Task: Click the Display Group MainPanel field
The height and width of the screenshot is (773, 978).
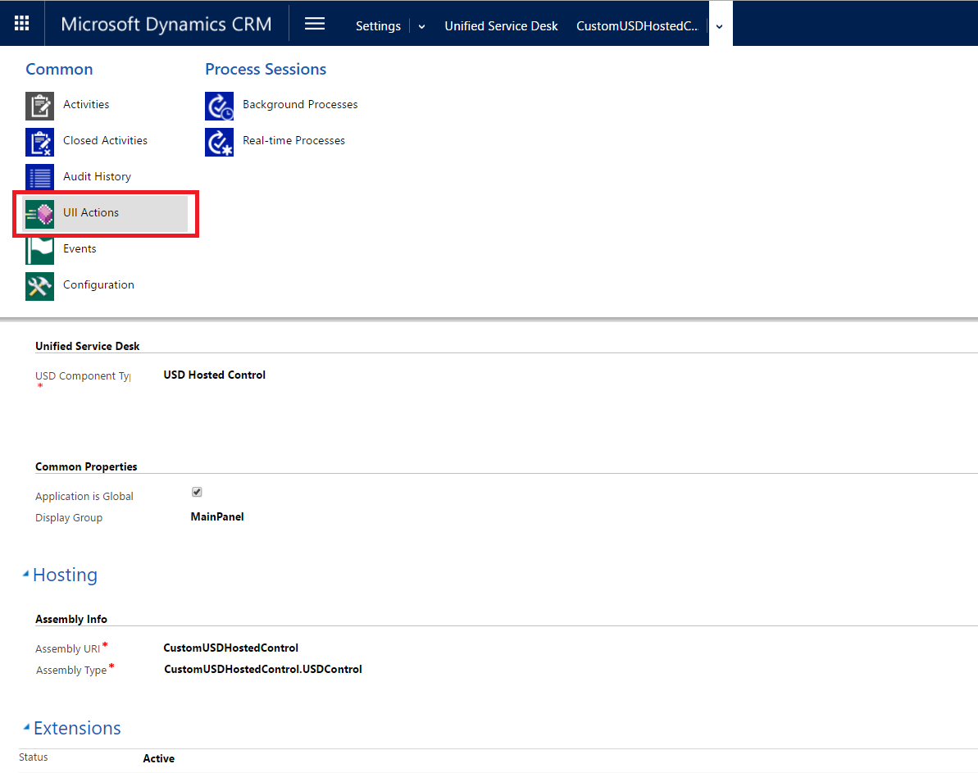Action: (217, 517)
